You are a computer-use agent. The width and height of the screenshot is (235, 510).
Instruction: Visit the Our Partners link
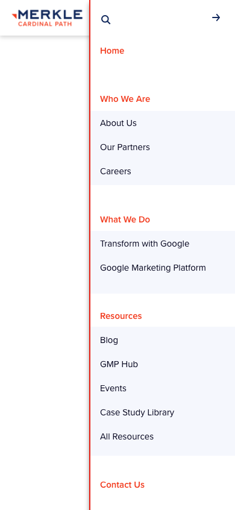[x=125, y=147]
